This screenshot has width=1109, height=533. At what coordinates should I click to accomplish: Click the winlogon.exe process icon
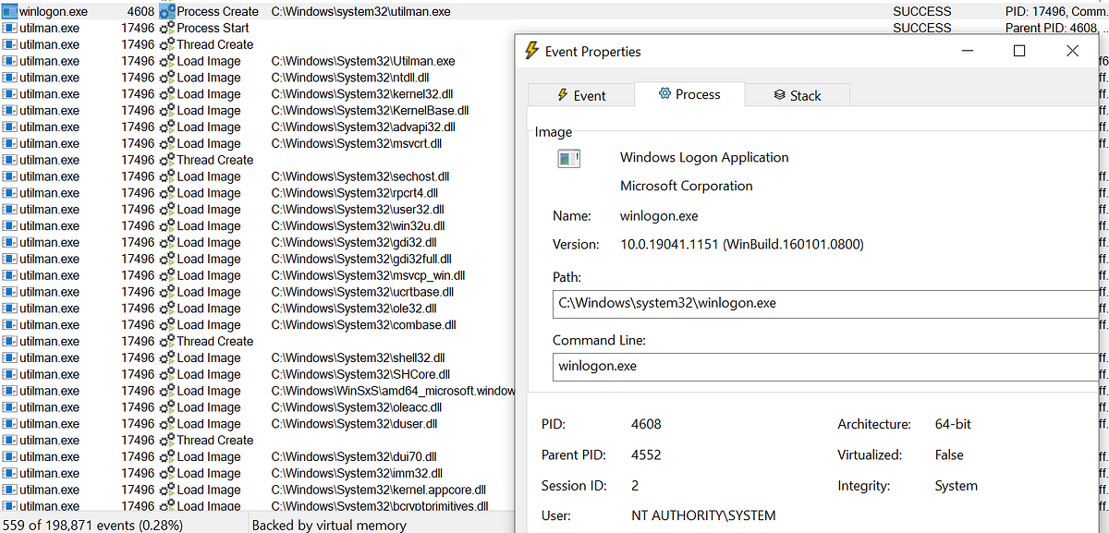coord(9,11)
